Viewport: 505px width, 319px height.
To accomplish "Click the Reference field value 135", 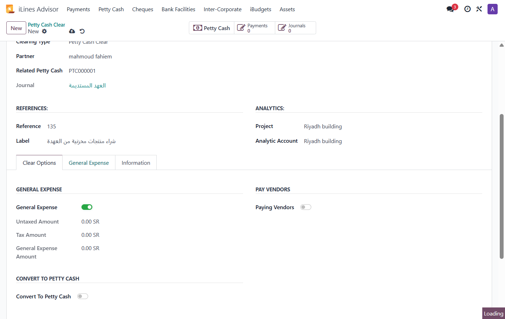I will (x=51, y=127).
